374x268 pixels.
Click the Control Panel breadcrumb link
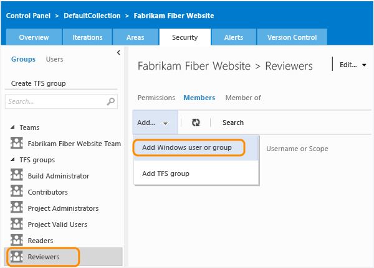point(28,16)
